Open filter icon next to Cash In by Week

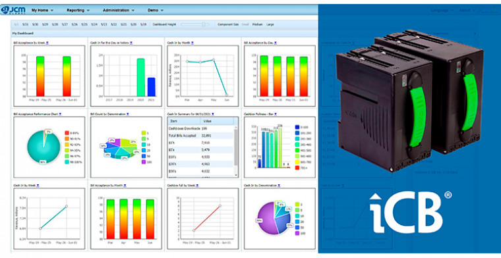point(38,186)
